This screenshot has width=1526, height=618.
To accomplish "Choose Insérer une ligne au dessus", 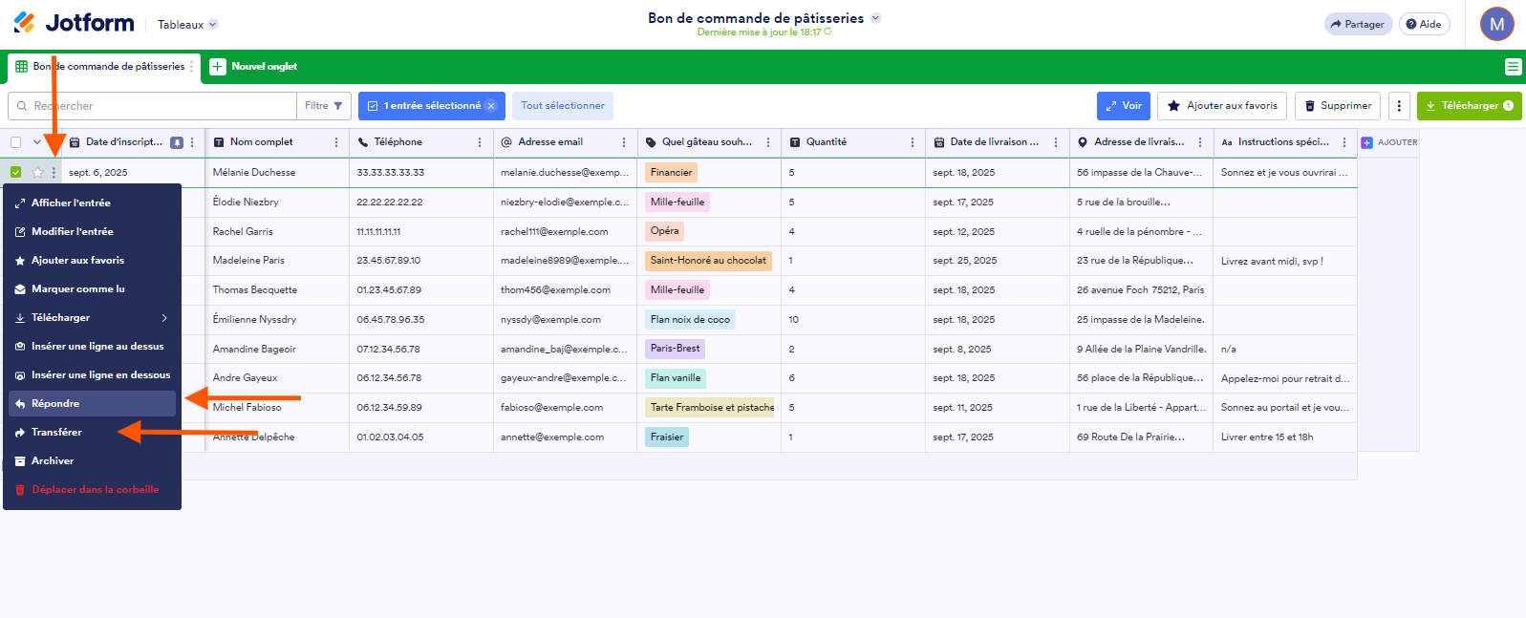I will click(92, 346).
